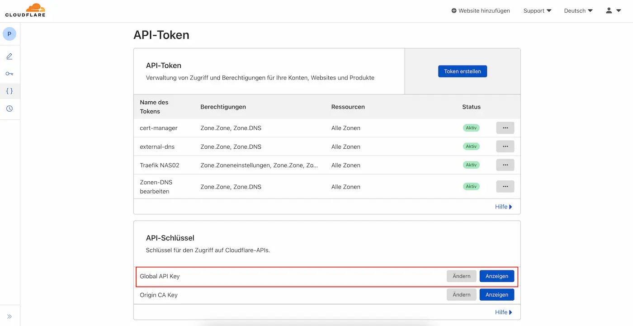Select the pencil edit icon in the sidebar
Viewport: 633px width, 326px height.
(x=9, y=56)
